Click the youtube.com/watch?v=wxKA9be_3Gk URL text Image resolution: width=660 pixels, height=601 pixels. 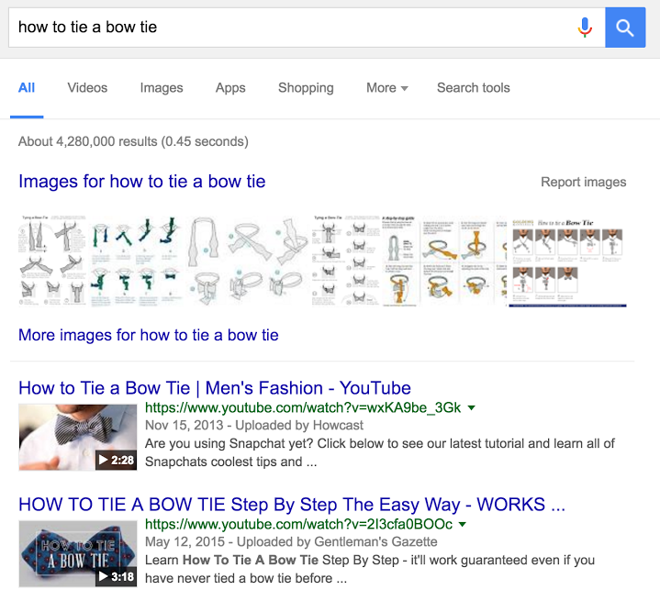(x=303, y=407)
